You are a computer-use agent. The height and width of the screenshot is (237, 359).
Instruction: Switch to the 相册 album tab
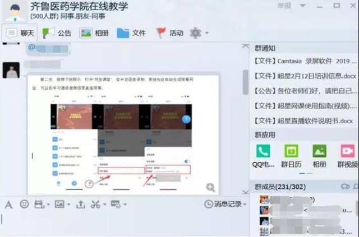94,33
